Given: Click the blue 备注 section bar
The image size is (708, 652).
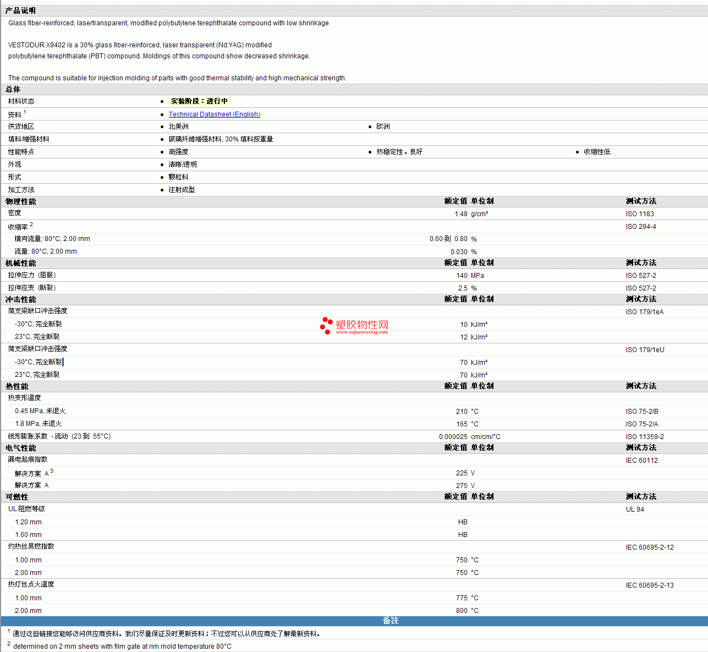Looking at the screenshot, I should point(391,621).
